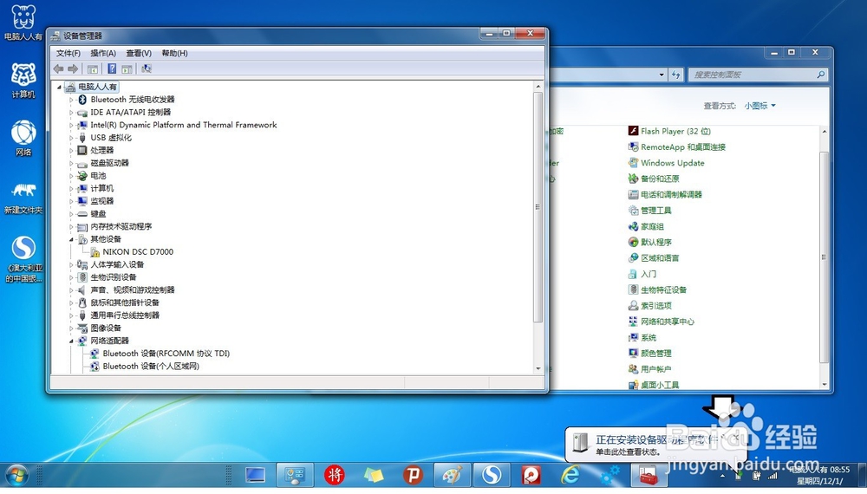Image resolution: width=867 pixels, height=494 pixels.
Task: Expand the USB 虚拟化 node
Action: click(71, 138)
